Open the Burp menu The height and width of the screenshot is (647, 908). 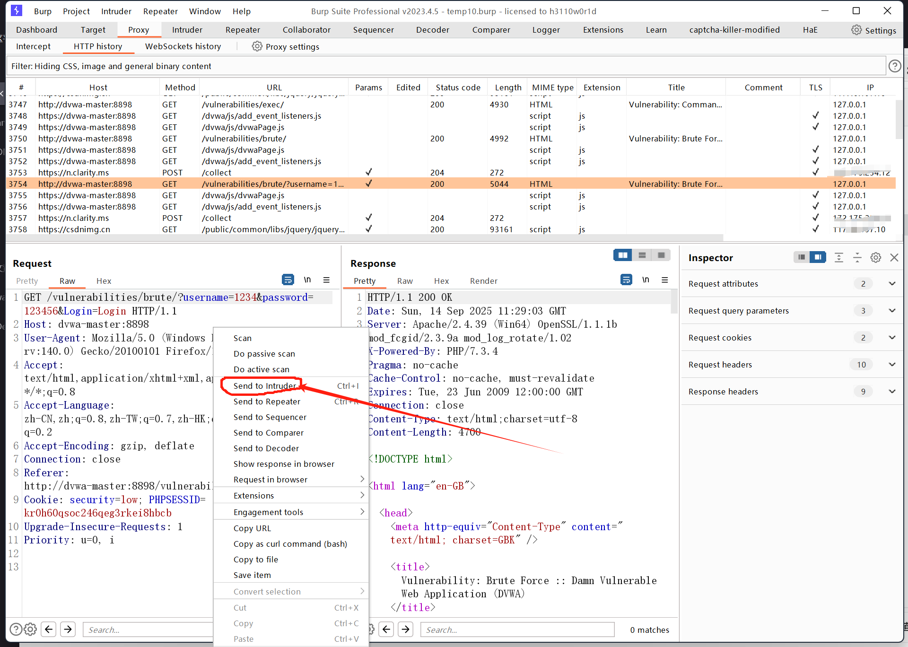(43, 11)
